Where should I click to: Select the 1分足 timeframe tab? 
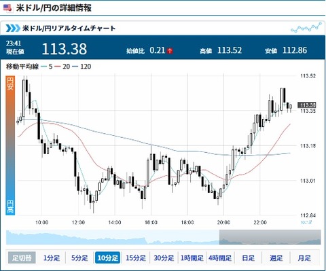52,257
